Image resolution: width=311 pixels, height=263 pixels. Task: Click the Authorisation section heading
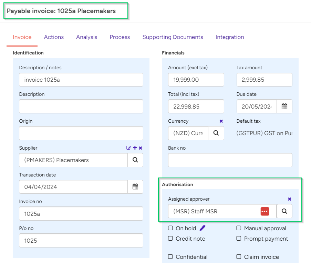coord(177,184)
